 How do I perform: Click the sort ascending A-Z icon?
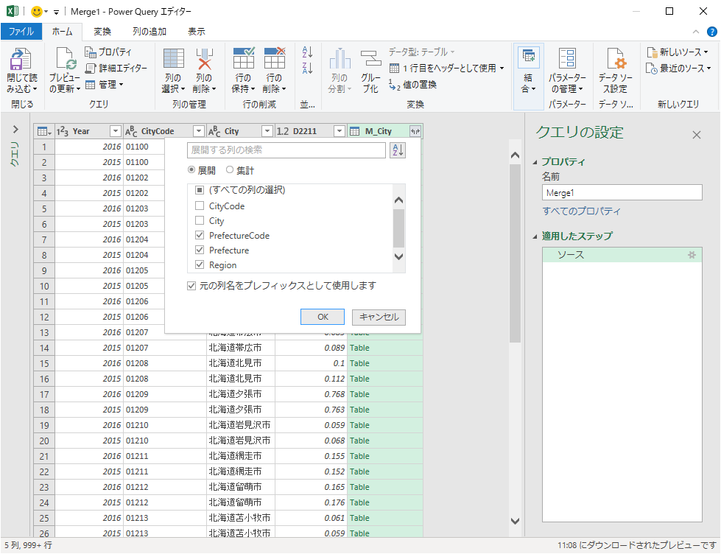[x=308, y=52]
